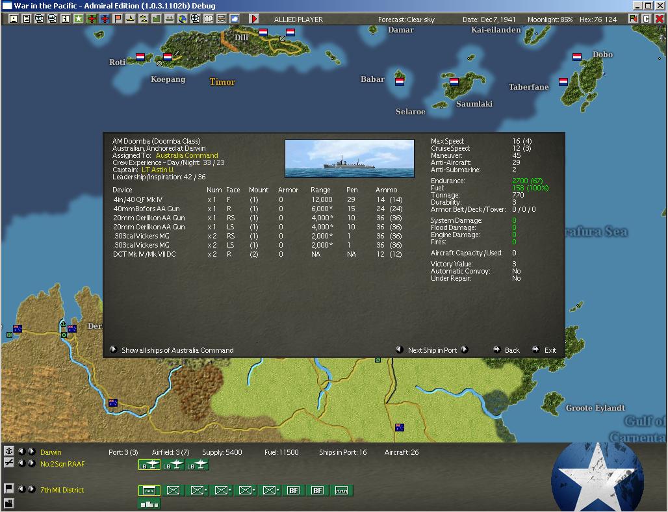
Task: Click the save-disk icon in the top toolbar
Action: click(13, 19)
